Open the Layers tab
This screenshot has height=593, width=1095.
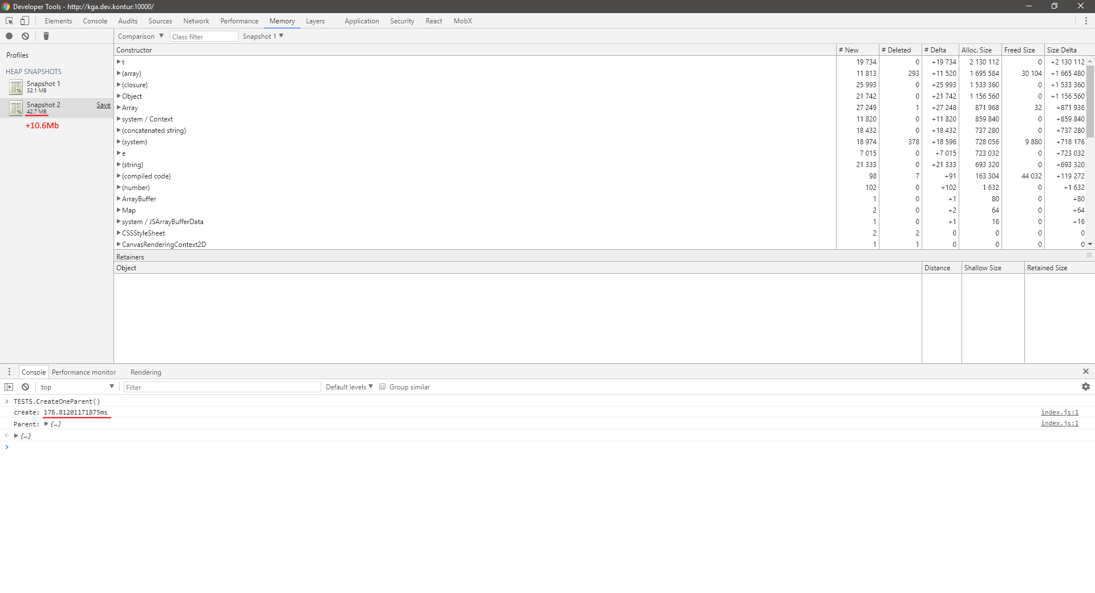pyautogui.click(x=315, y=21)
